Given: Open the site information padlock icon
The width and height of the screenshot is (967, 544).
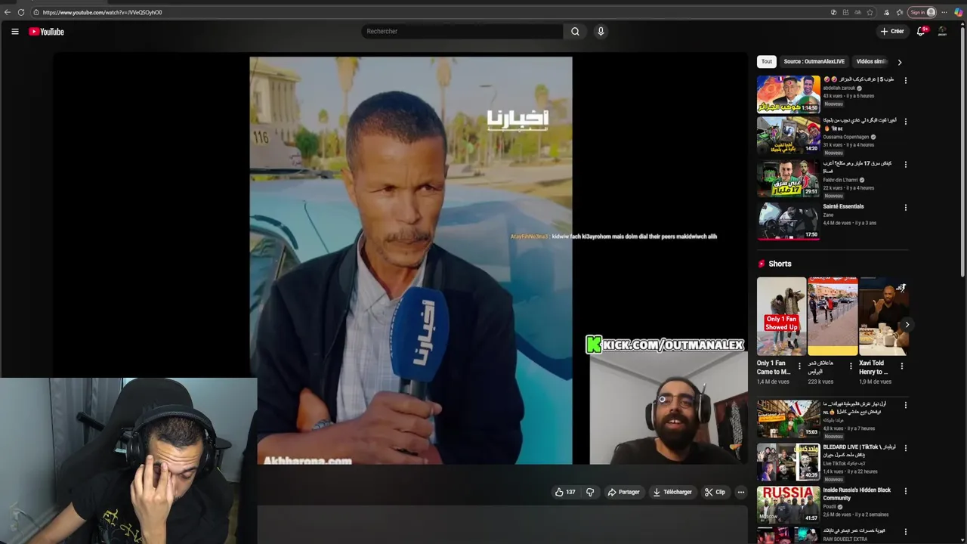Looking at the screenshot, I should 36,12.
